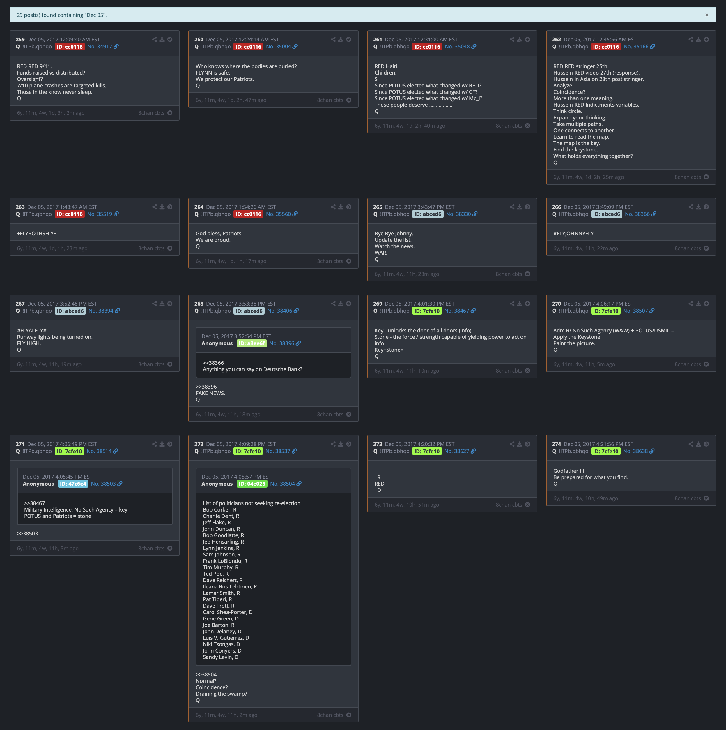The width and height of the screenshot is (726, 730).
Task: Open post 264 with arrow icon
Action: pyautogui.click(x=348, y=207)
